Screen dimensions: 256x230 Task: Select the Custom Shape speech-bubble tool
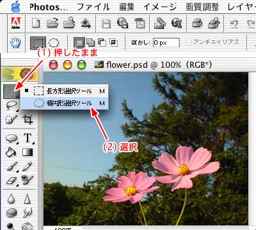[x=12, y=139]
